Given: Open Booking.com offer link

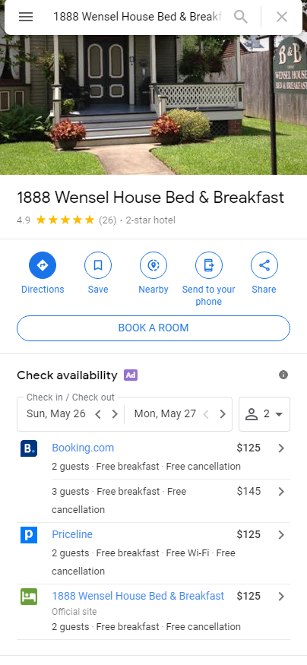Looking at the screenshot, I should pos(83,448).
